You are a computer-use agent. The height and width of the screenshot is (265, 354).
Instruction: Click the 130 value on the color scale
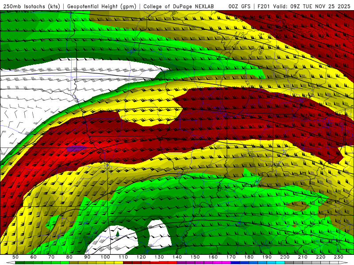click(159, 257)
